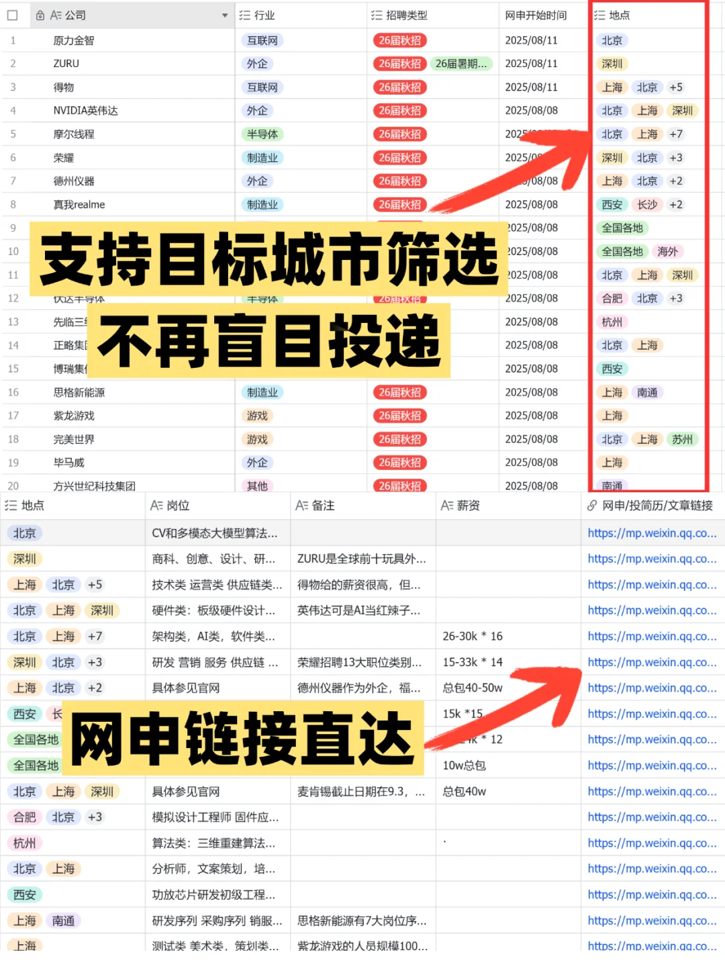Open link in the CV和多模态大模型算法 row
Image resolution: width=725 pixels, height=967 pixels.
[x=652, y=533]
